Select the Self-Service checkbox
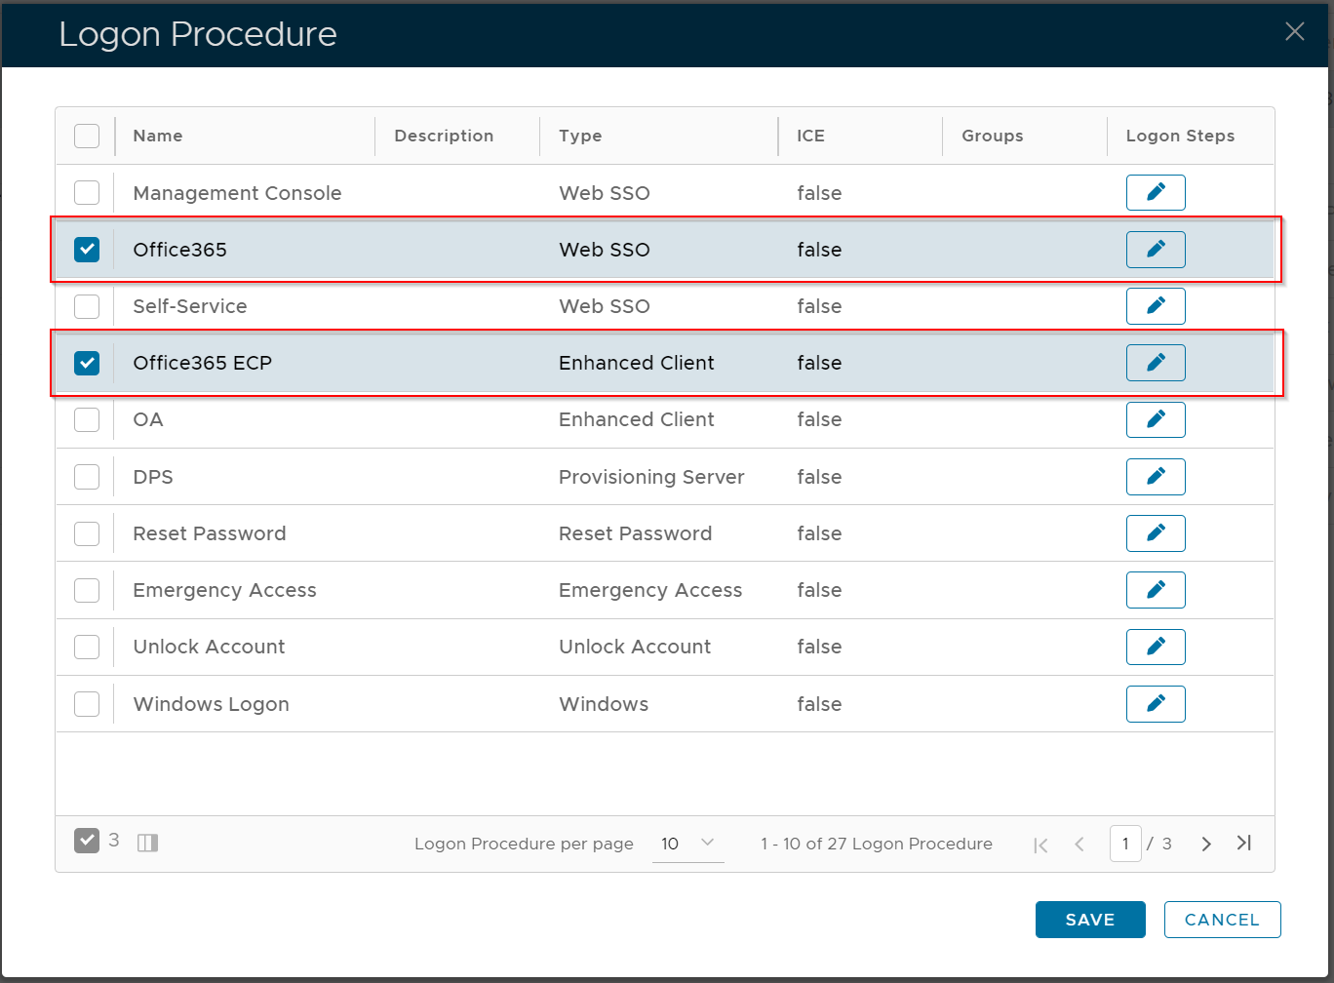This screenshot has height=983, width=1334. point(87,306)
